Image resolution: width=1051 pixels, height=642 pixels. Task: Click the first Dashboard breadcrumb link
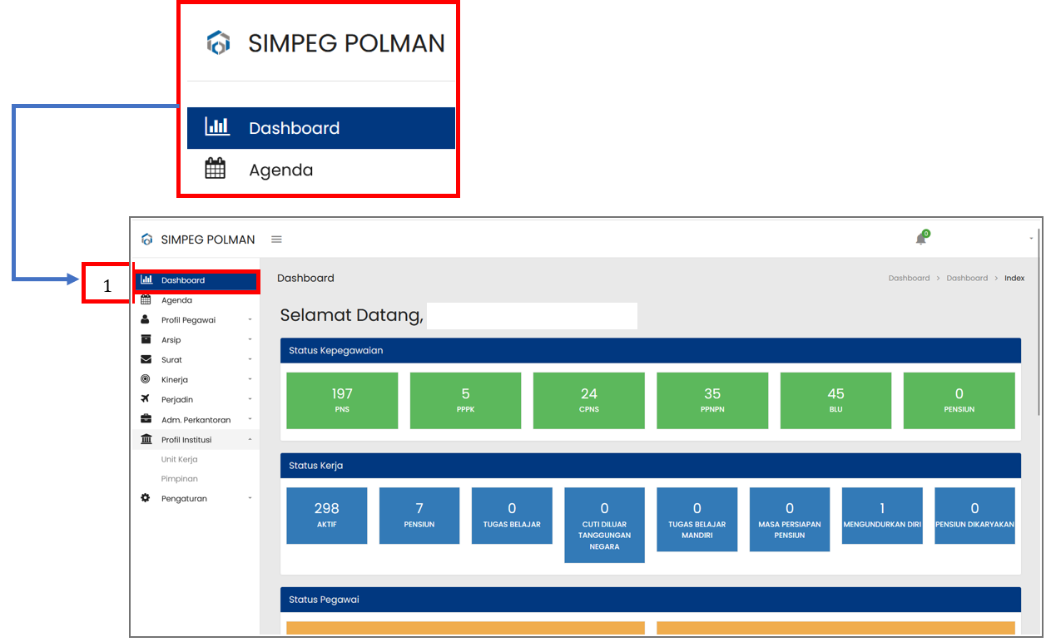click(x=909, y=278)
